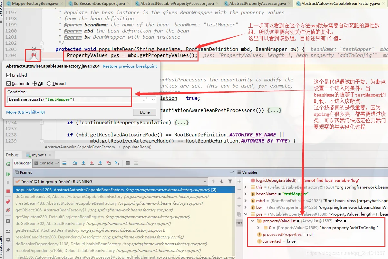Take a thread dump snapshot

pos(8,221)
